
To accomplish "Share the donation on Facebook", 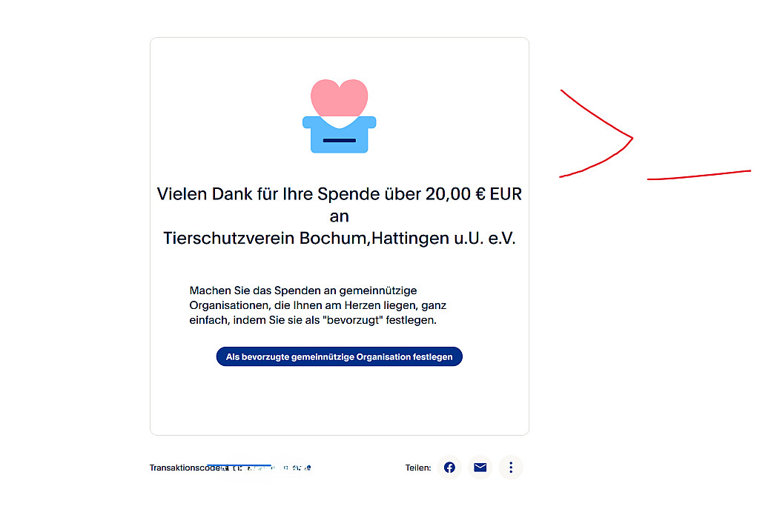I will click(449, 468).
